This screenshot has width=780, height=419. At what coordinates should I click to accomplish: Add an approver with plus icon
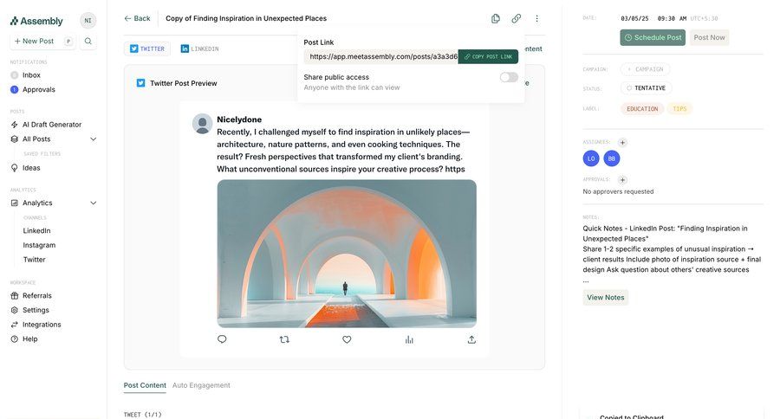point(622,180)
